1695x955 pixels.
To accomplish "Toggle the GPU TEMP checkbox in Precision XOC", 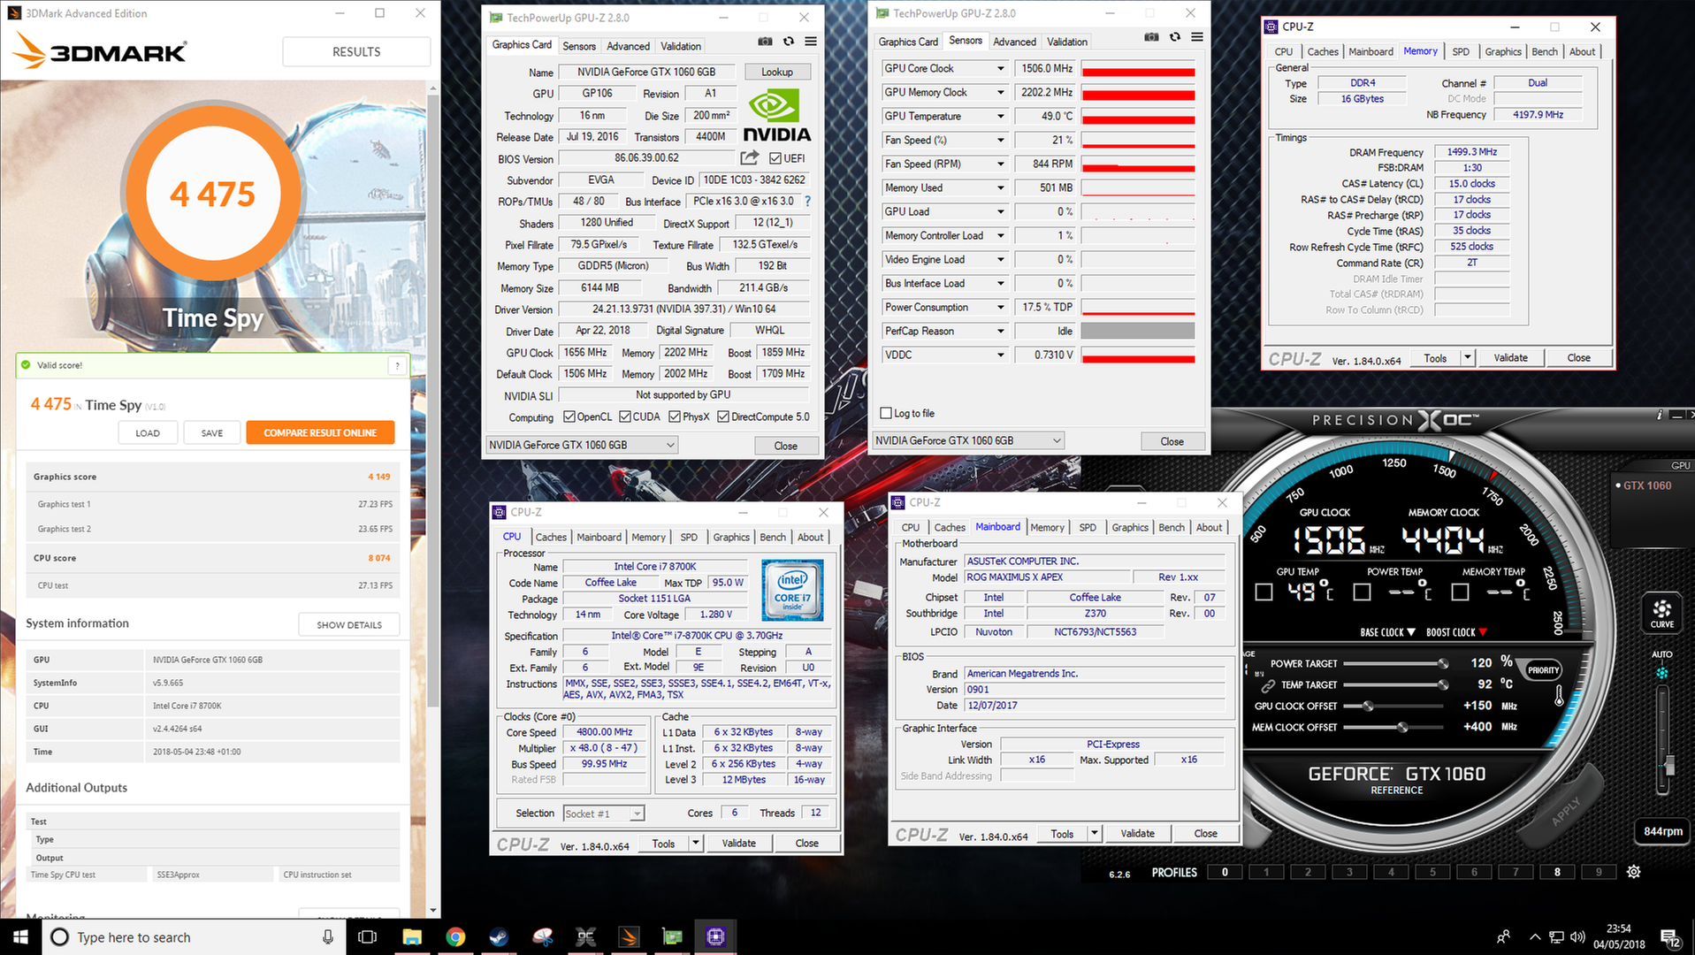I will (x=1264, y=592).
